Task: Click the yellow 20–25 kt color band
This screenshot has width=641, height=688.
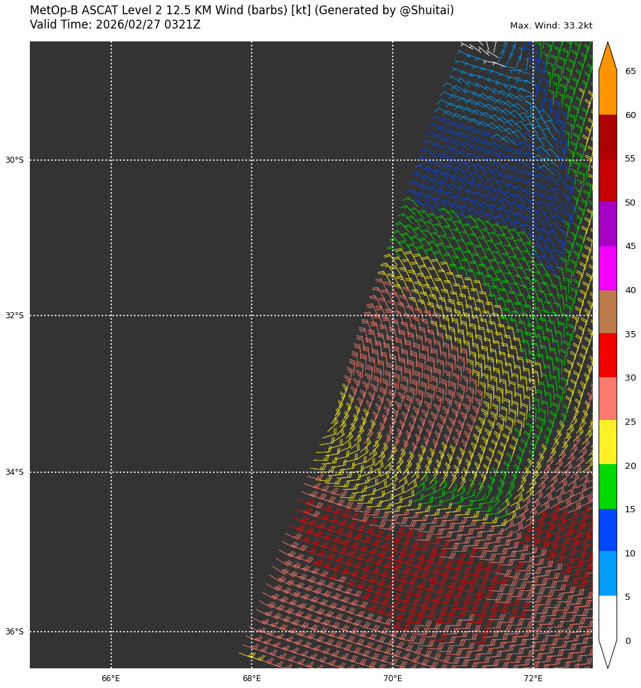Action: point(607,442)
